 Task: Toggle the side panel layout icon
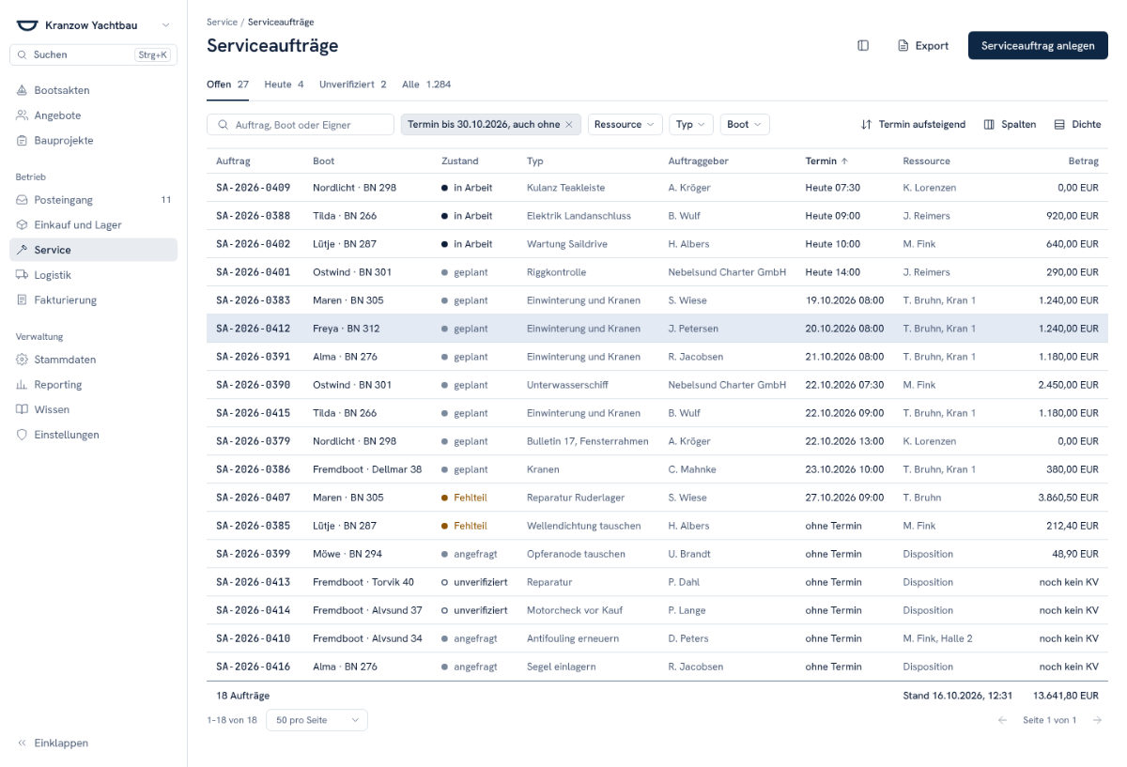point(863,45)
